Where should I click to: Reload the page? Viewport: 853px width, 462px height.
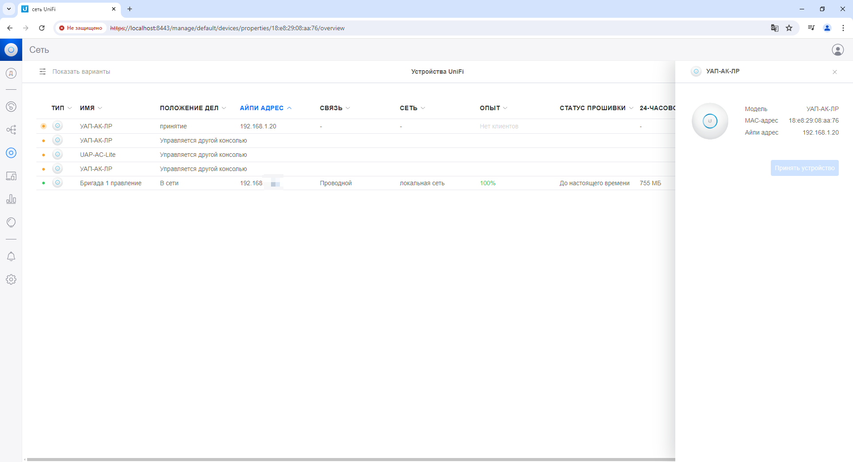(42, 28)
